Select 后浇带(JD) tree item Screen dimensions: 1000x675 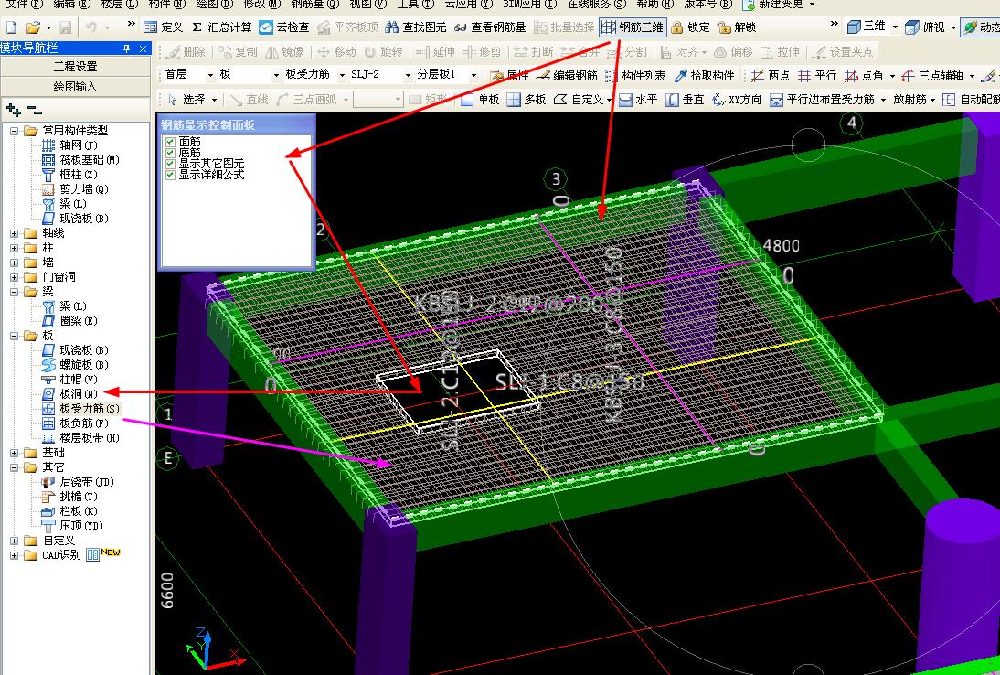click(87, 482)
